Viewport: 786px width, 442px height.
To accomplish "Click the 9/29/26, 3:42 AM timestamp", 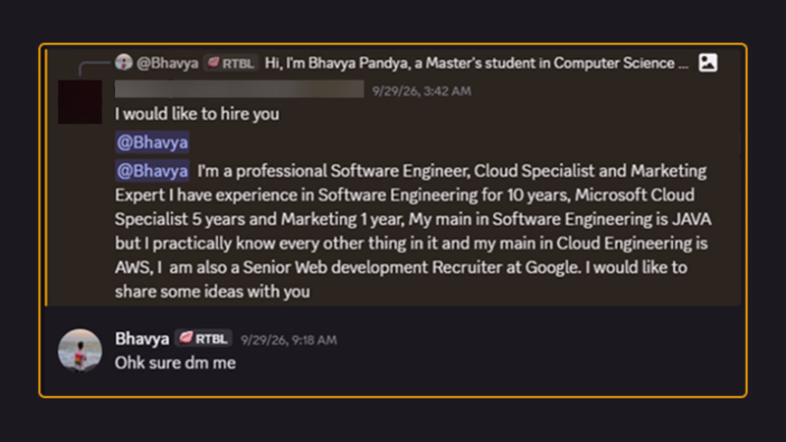I will tap(421, 91).
